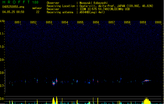
Task: Click the bright meteor echo after 0853
Action: point(54,83)
